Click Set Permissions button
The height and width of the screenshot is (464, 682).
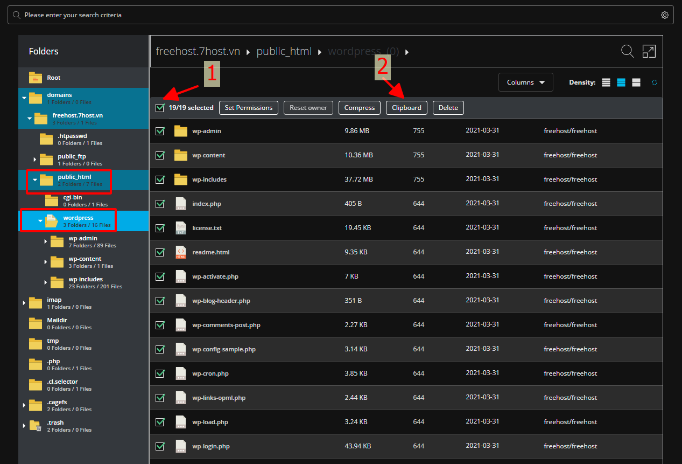point(249,108)
